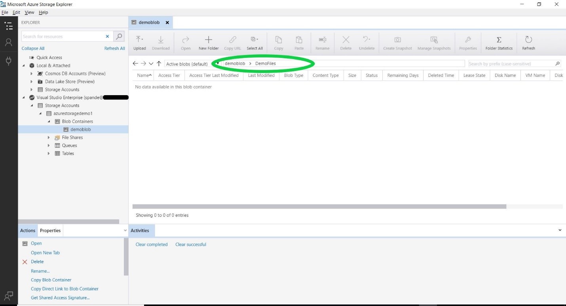
Task: Click the magnifier button beside Search for resources
Action: [119, 36]
